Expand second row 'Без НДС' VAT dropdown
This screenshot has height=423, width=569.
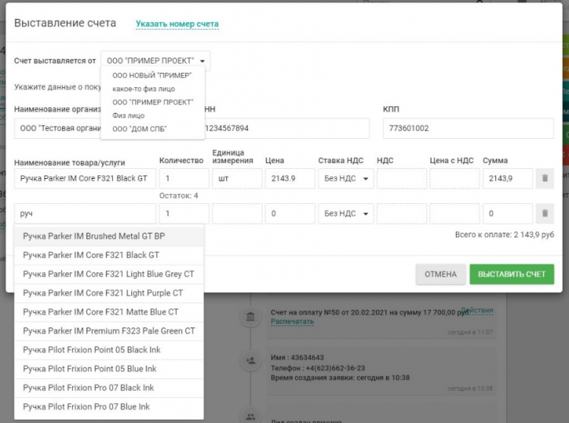coord(345,214)
